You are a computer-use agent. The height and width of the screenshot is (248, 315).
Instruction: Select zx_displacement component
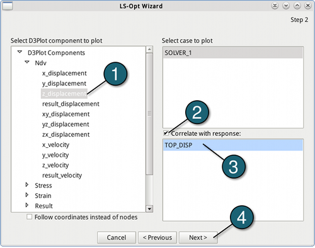click(x=66, y=135)
